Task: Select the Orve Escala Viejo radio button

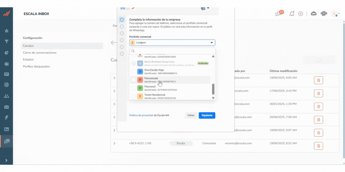Action: pos(133,71)
